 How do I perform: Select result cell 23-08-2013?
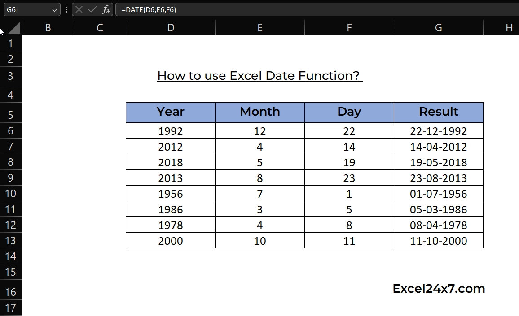pos(439,177)
